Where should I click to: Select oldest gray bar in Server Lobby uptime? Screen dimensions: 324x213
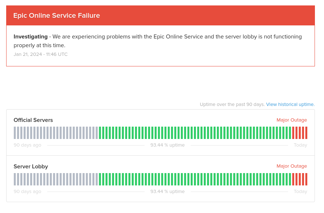click(15, 179)
